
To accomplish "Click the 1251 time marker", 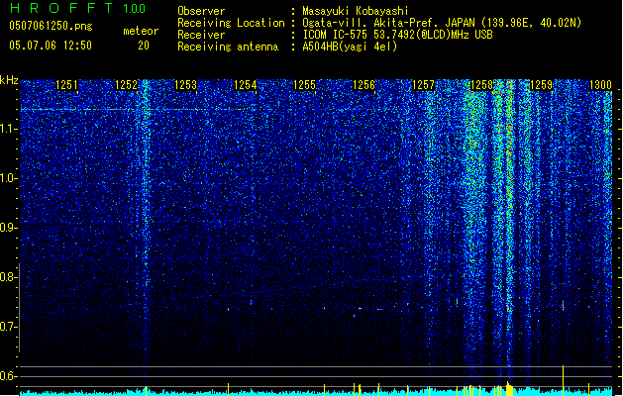I will click(x=66, y=85).
